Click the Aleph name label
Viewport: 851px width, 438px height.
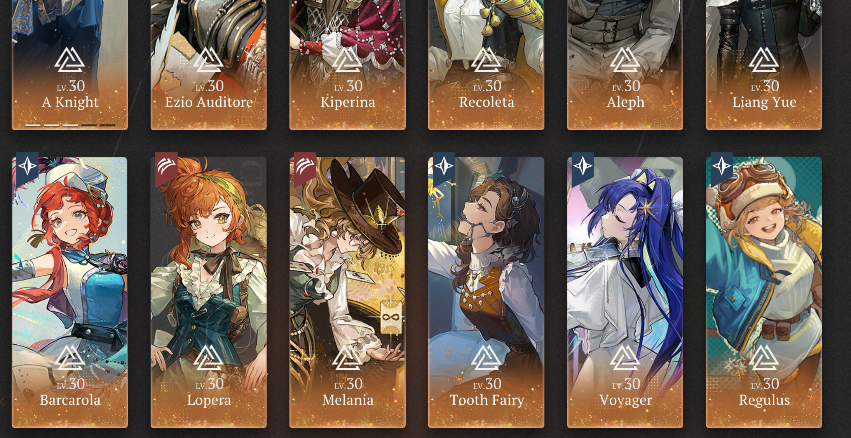pos(626,102)
